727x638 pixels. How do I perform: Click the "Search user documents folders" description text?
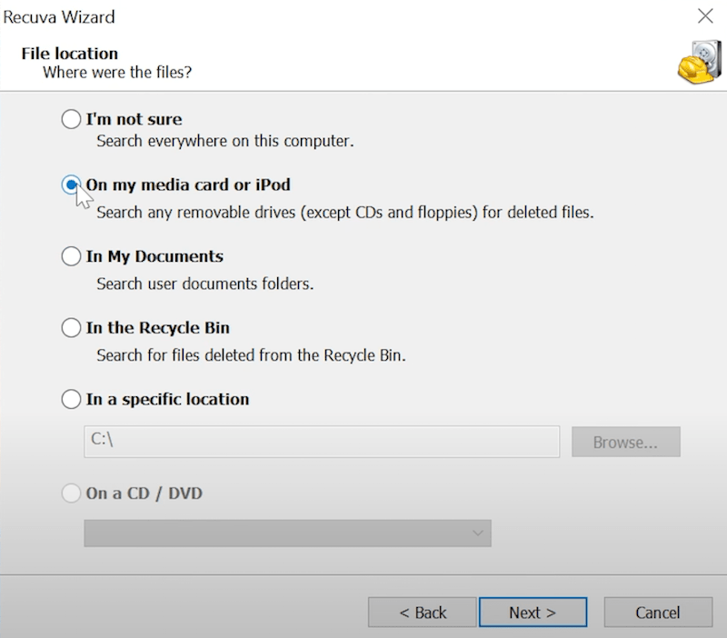pyautogui.click(x=205, y=284)
